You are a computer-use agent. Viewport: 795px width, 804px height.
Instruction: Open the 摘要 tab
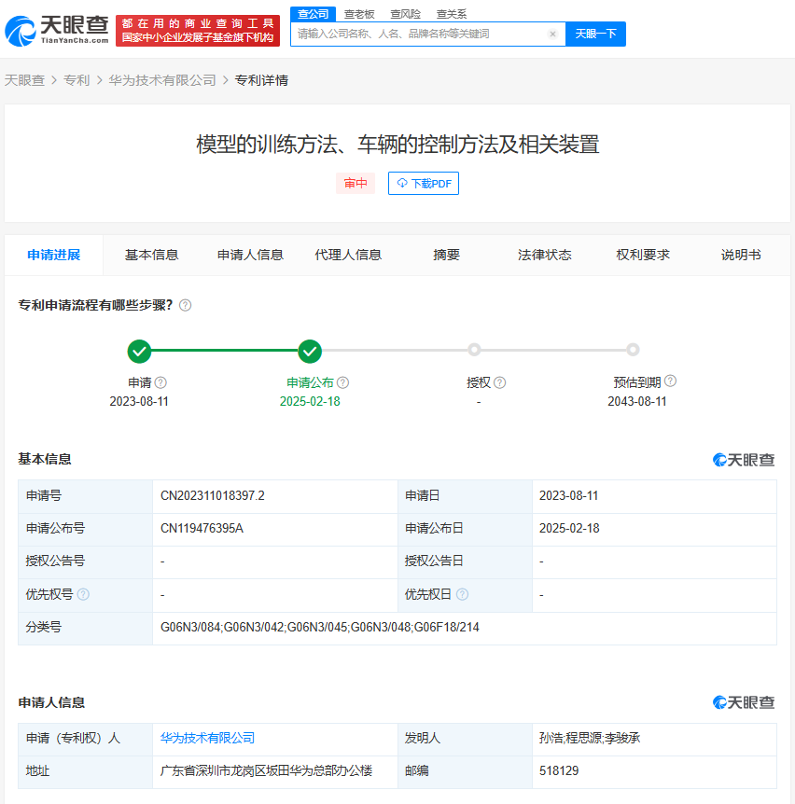click(446, 255)
